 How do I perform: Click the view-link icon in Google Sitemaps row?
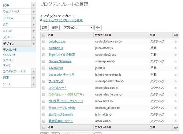click(175, 61)
